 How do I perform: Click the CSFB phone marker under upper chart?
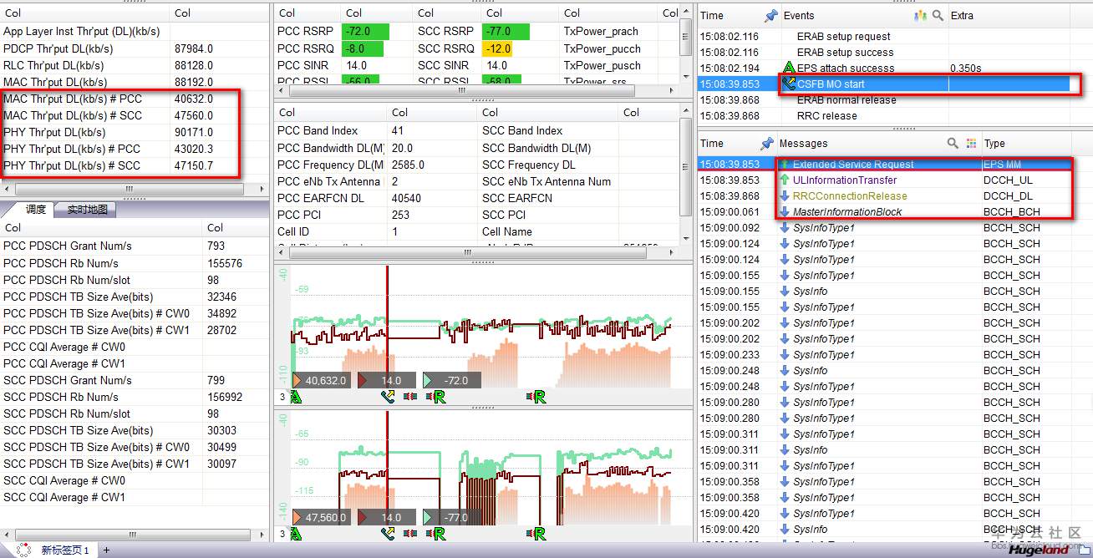coord(389,397)
